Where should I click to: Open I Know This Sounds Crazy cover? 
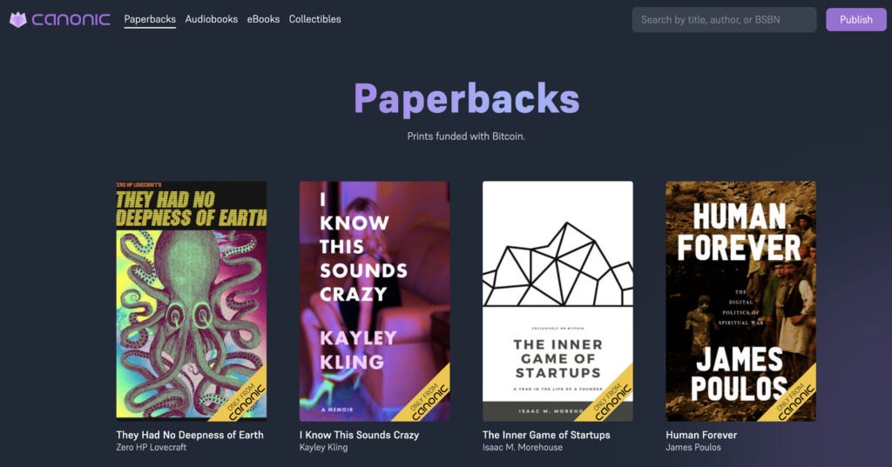coord(375,301)
